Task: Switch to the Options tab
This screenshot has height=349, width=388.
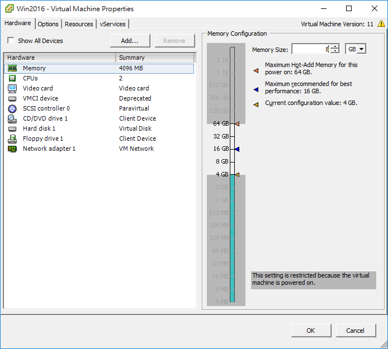Action: pos(48,24)
